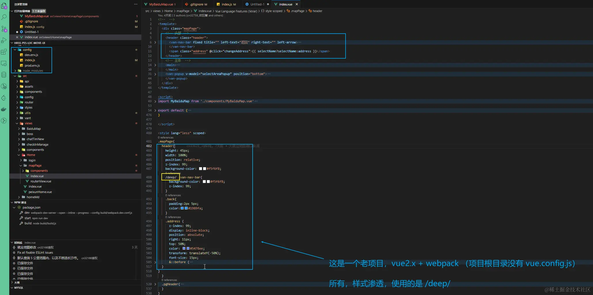Open the Explorer view in the activity bar
This screenshot has height=295, width=593.
tap(4, 5)
